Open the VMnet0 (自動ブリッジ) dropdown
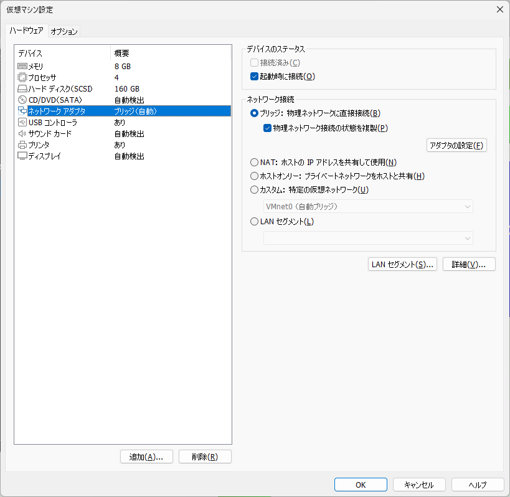Viewport: 510px width, 497px height. coord(368,207)
